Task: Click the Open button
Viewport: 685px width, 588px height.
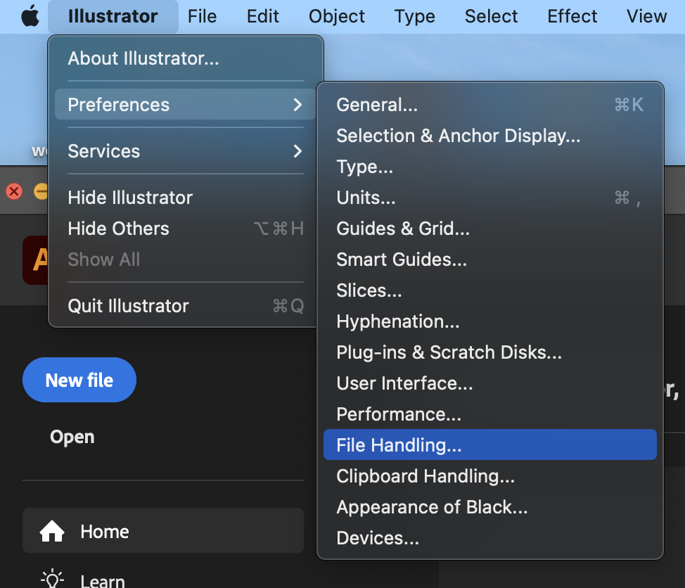Action: pyautogui.click(x=72, y=437)
